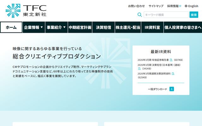Click external link icon next to 採用情報

(x=180, y=6)
